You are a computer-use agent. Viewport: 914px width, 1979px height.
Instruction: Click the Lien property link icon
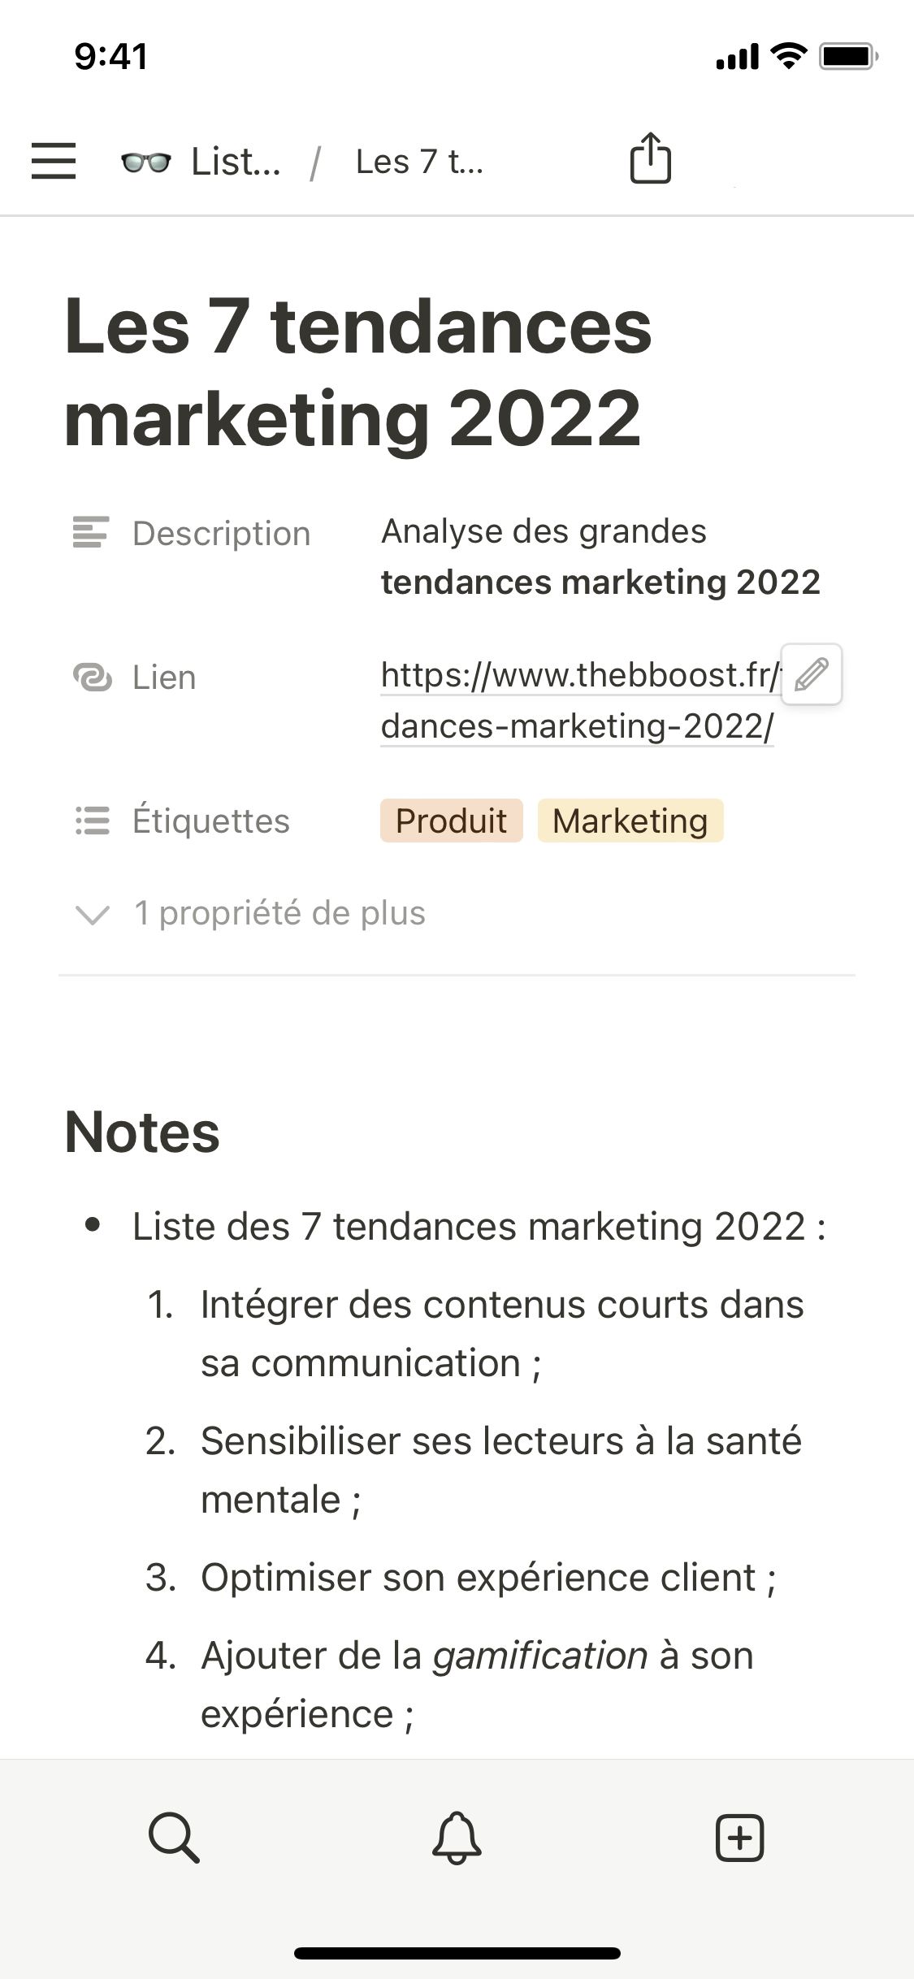pos(93,677)
